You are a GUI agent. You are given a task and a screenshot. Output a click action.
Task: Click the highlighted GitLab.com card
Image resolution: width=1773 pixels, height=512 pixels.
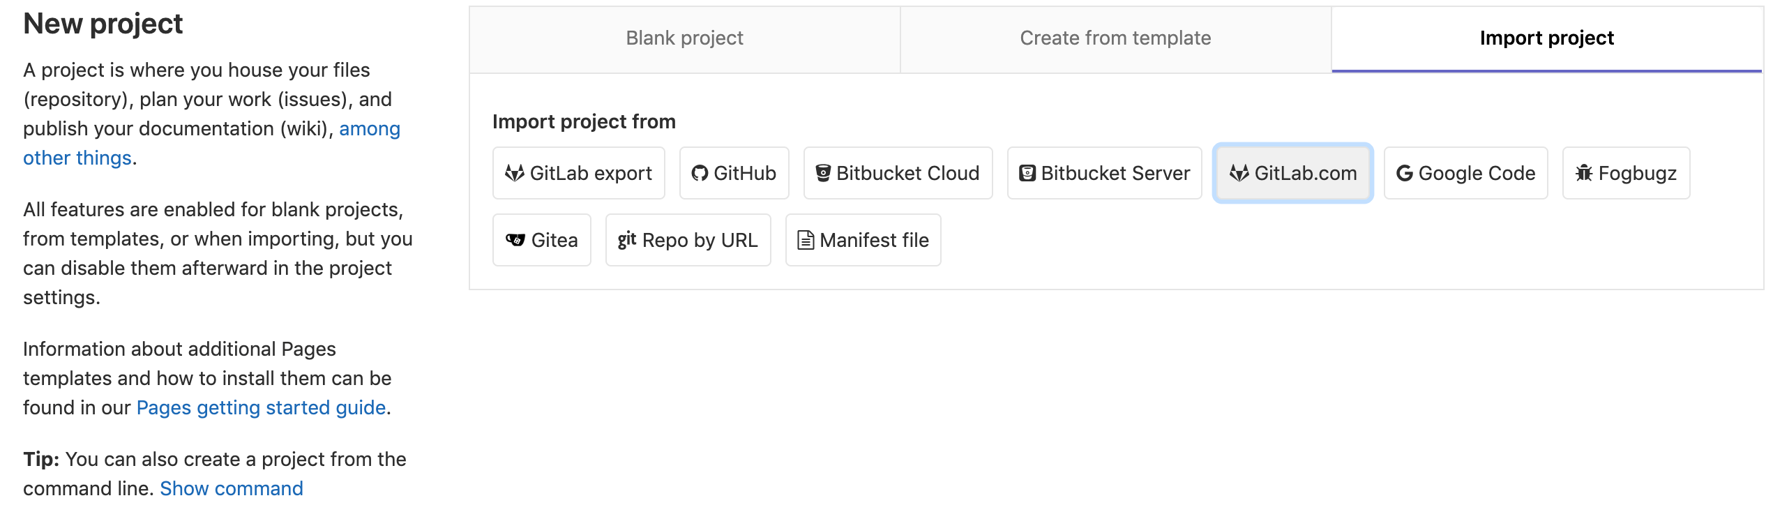(1292, 173)
